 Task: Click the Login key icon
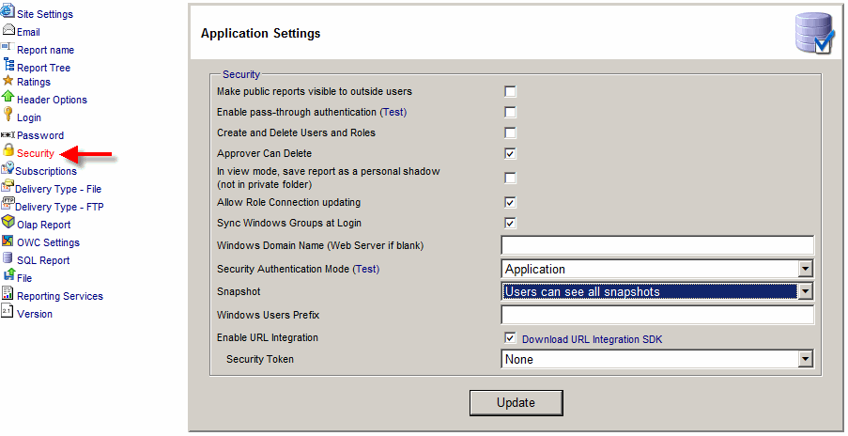8,114
